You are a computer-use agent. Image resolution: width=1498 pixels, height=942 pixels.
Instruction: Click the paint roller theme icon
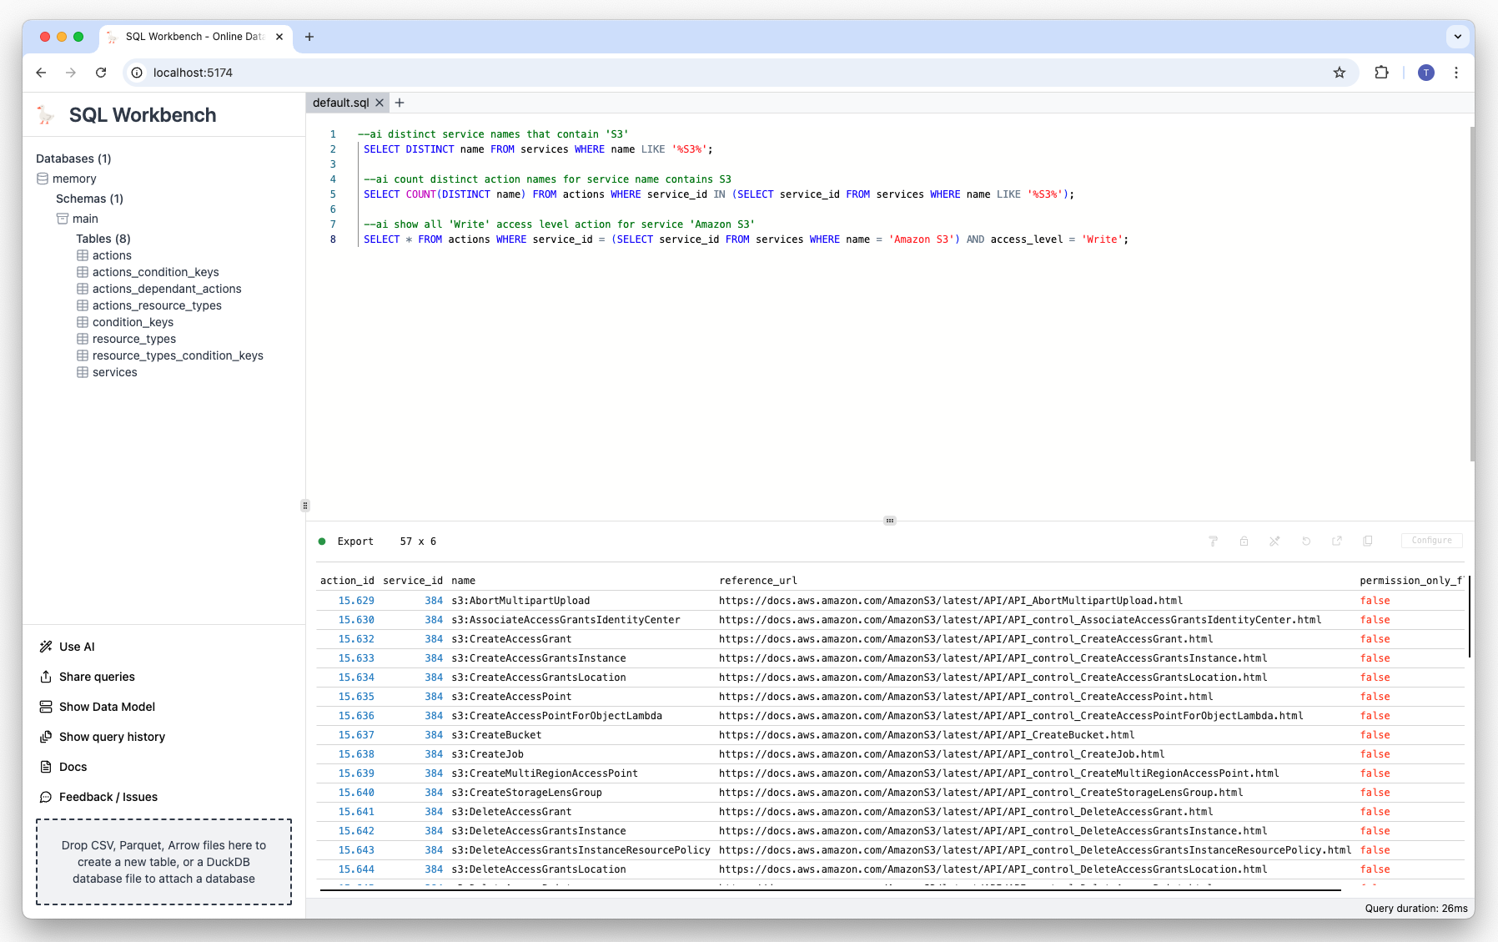click(1213, 541)
